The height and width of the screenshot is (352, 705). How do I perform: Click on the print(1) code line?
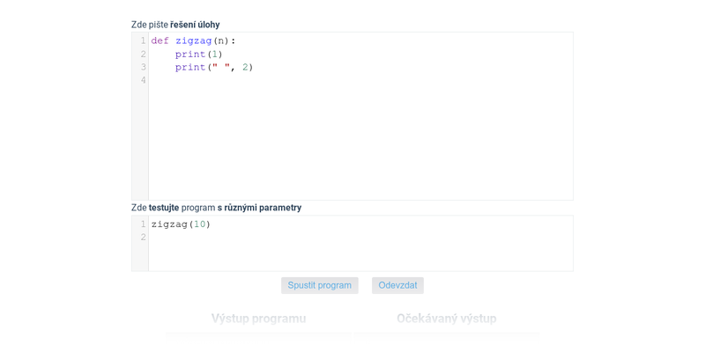click(199, 55)
